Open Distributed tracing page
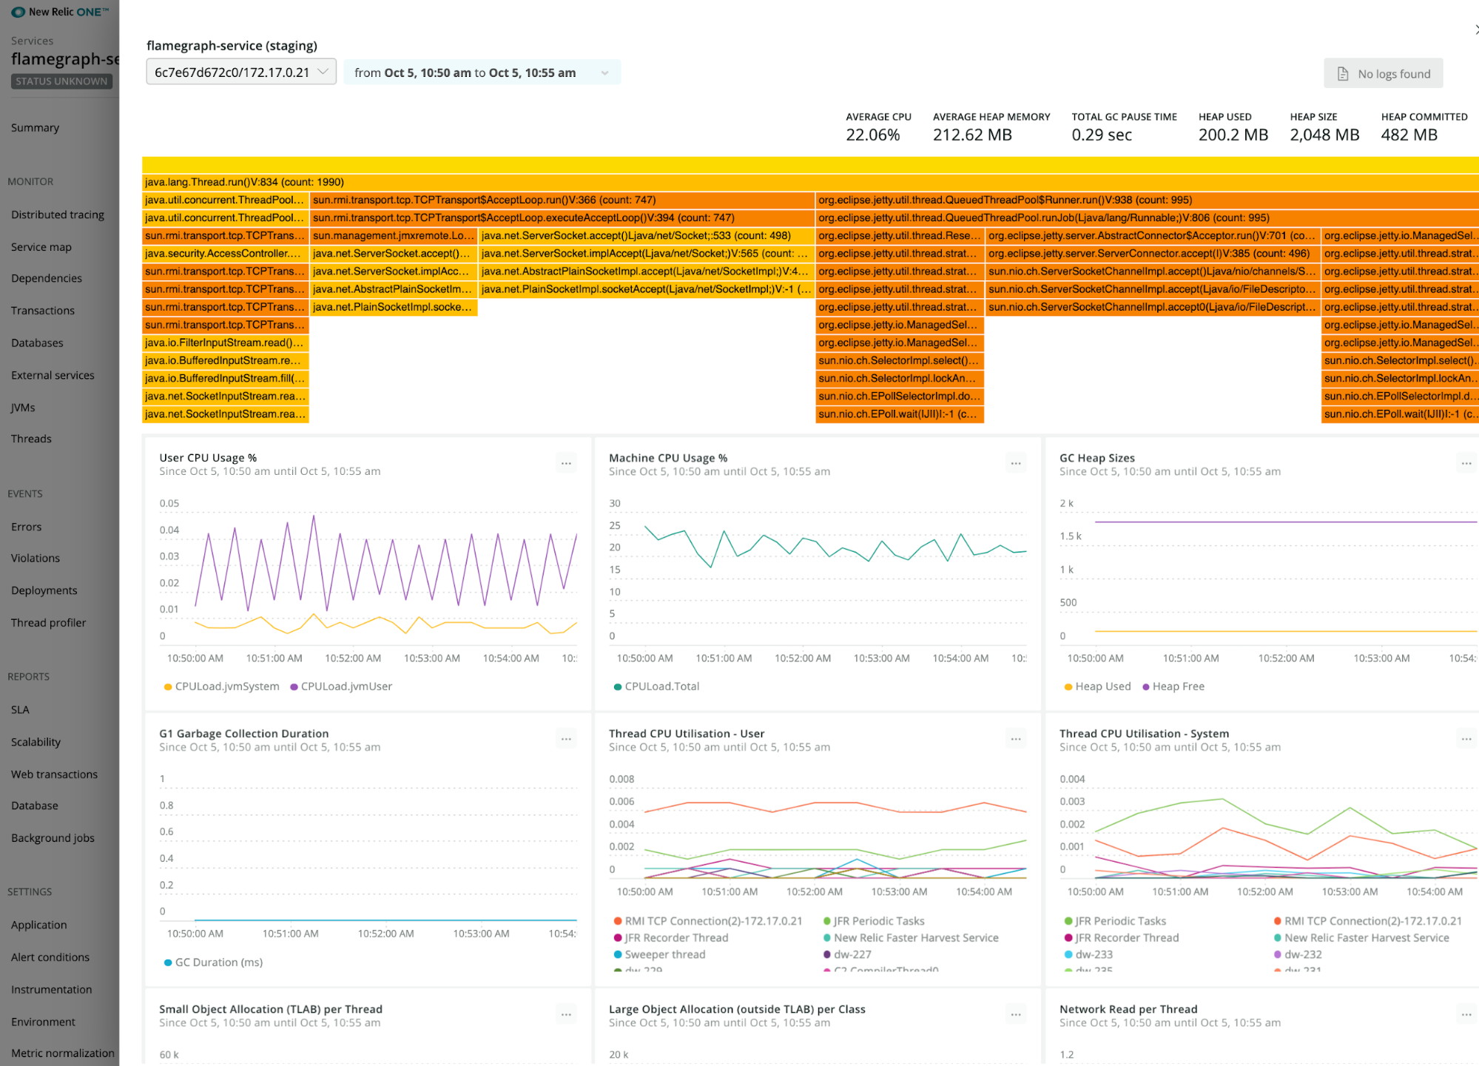1479x1066 pixels. (58, 215)
